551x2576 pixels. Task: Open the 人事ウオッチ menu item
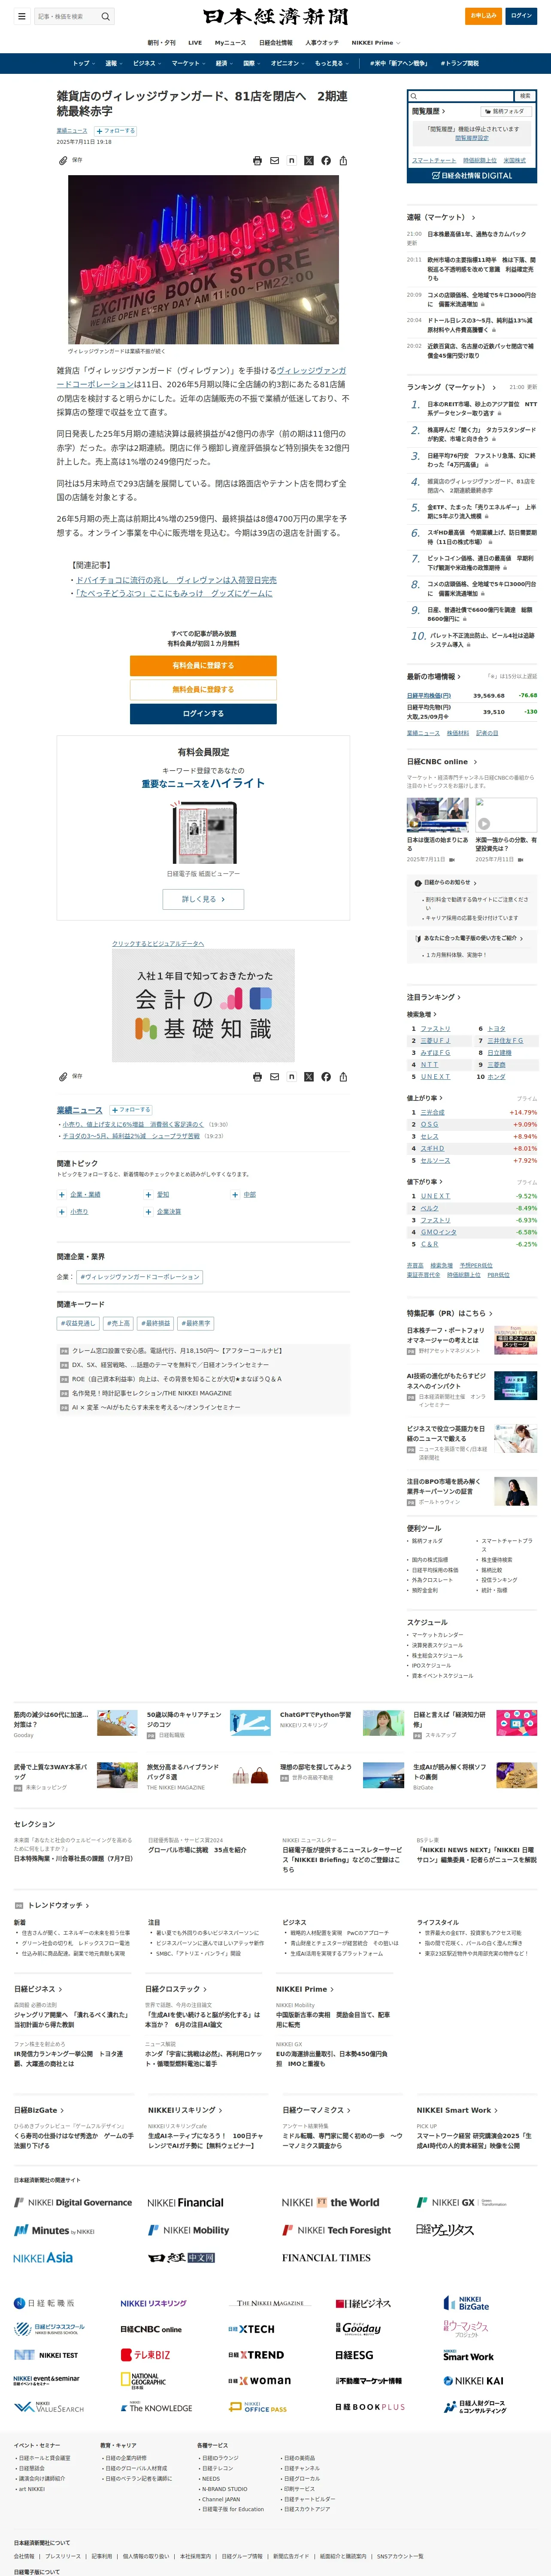(x=322, y=43)
